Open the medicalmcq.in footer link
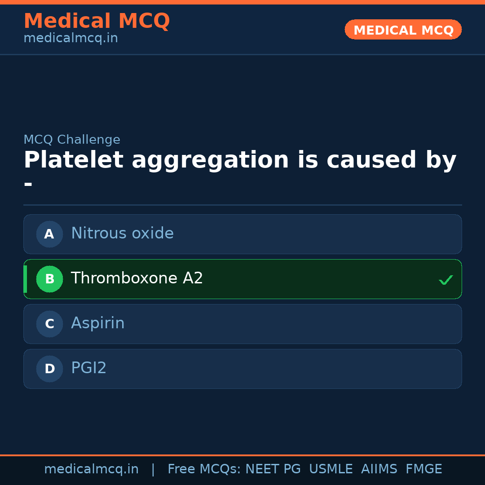Screen dimensions: 485x485 (x=92, y=468)
